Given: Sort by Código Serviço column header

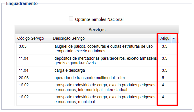Looking at the screenshot, I should click(31, 38).
